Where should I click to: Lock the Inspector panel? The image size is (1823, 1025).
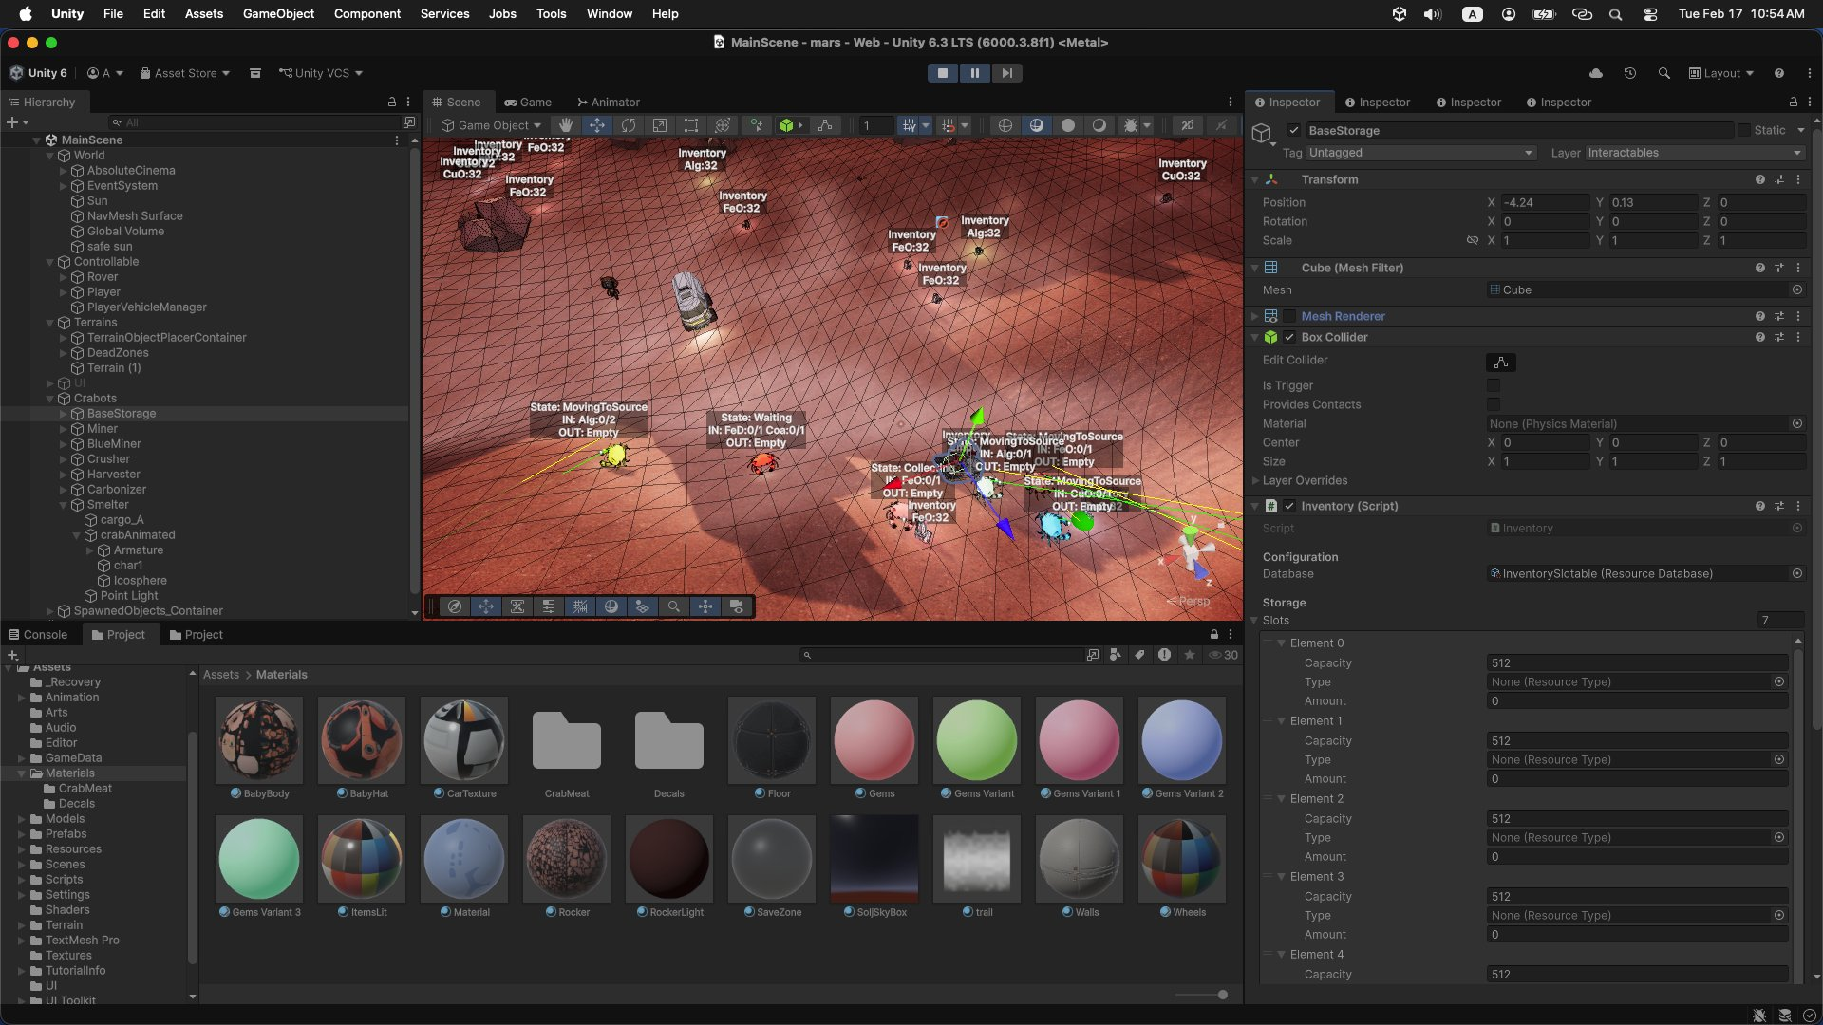pyautogui.click(x=1794, y=102)
